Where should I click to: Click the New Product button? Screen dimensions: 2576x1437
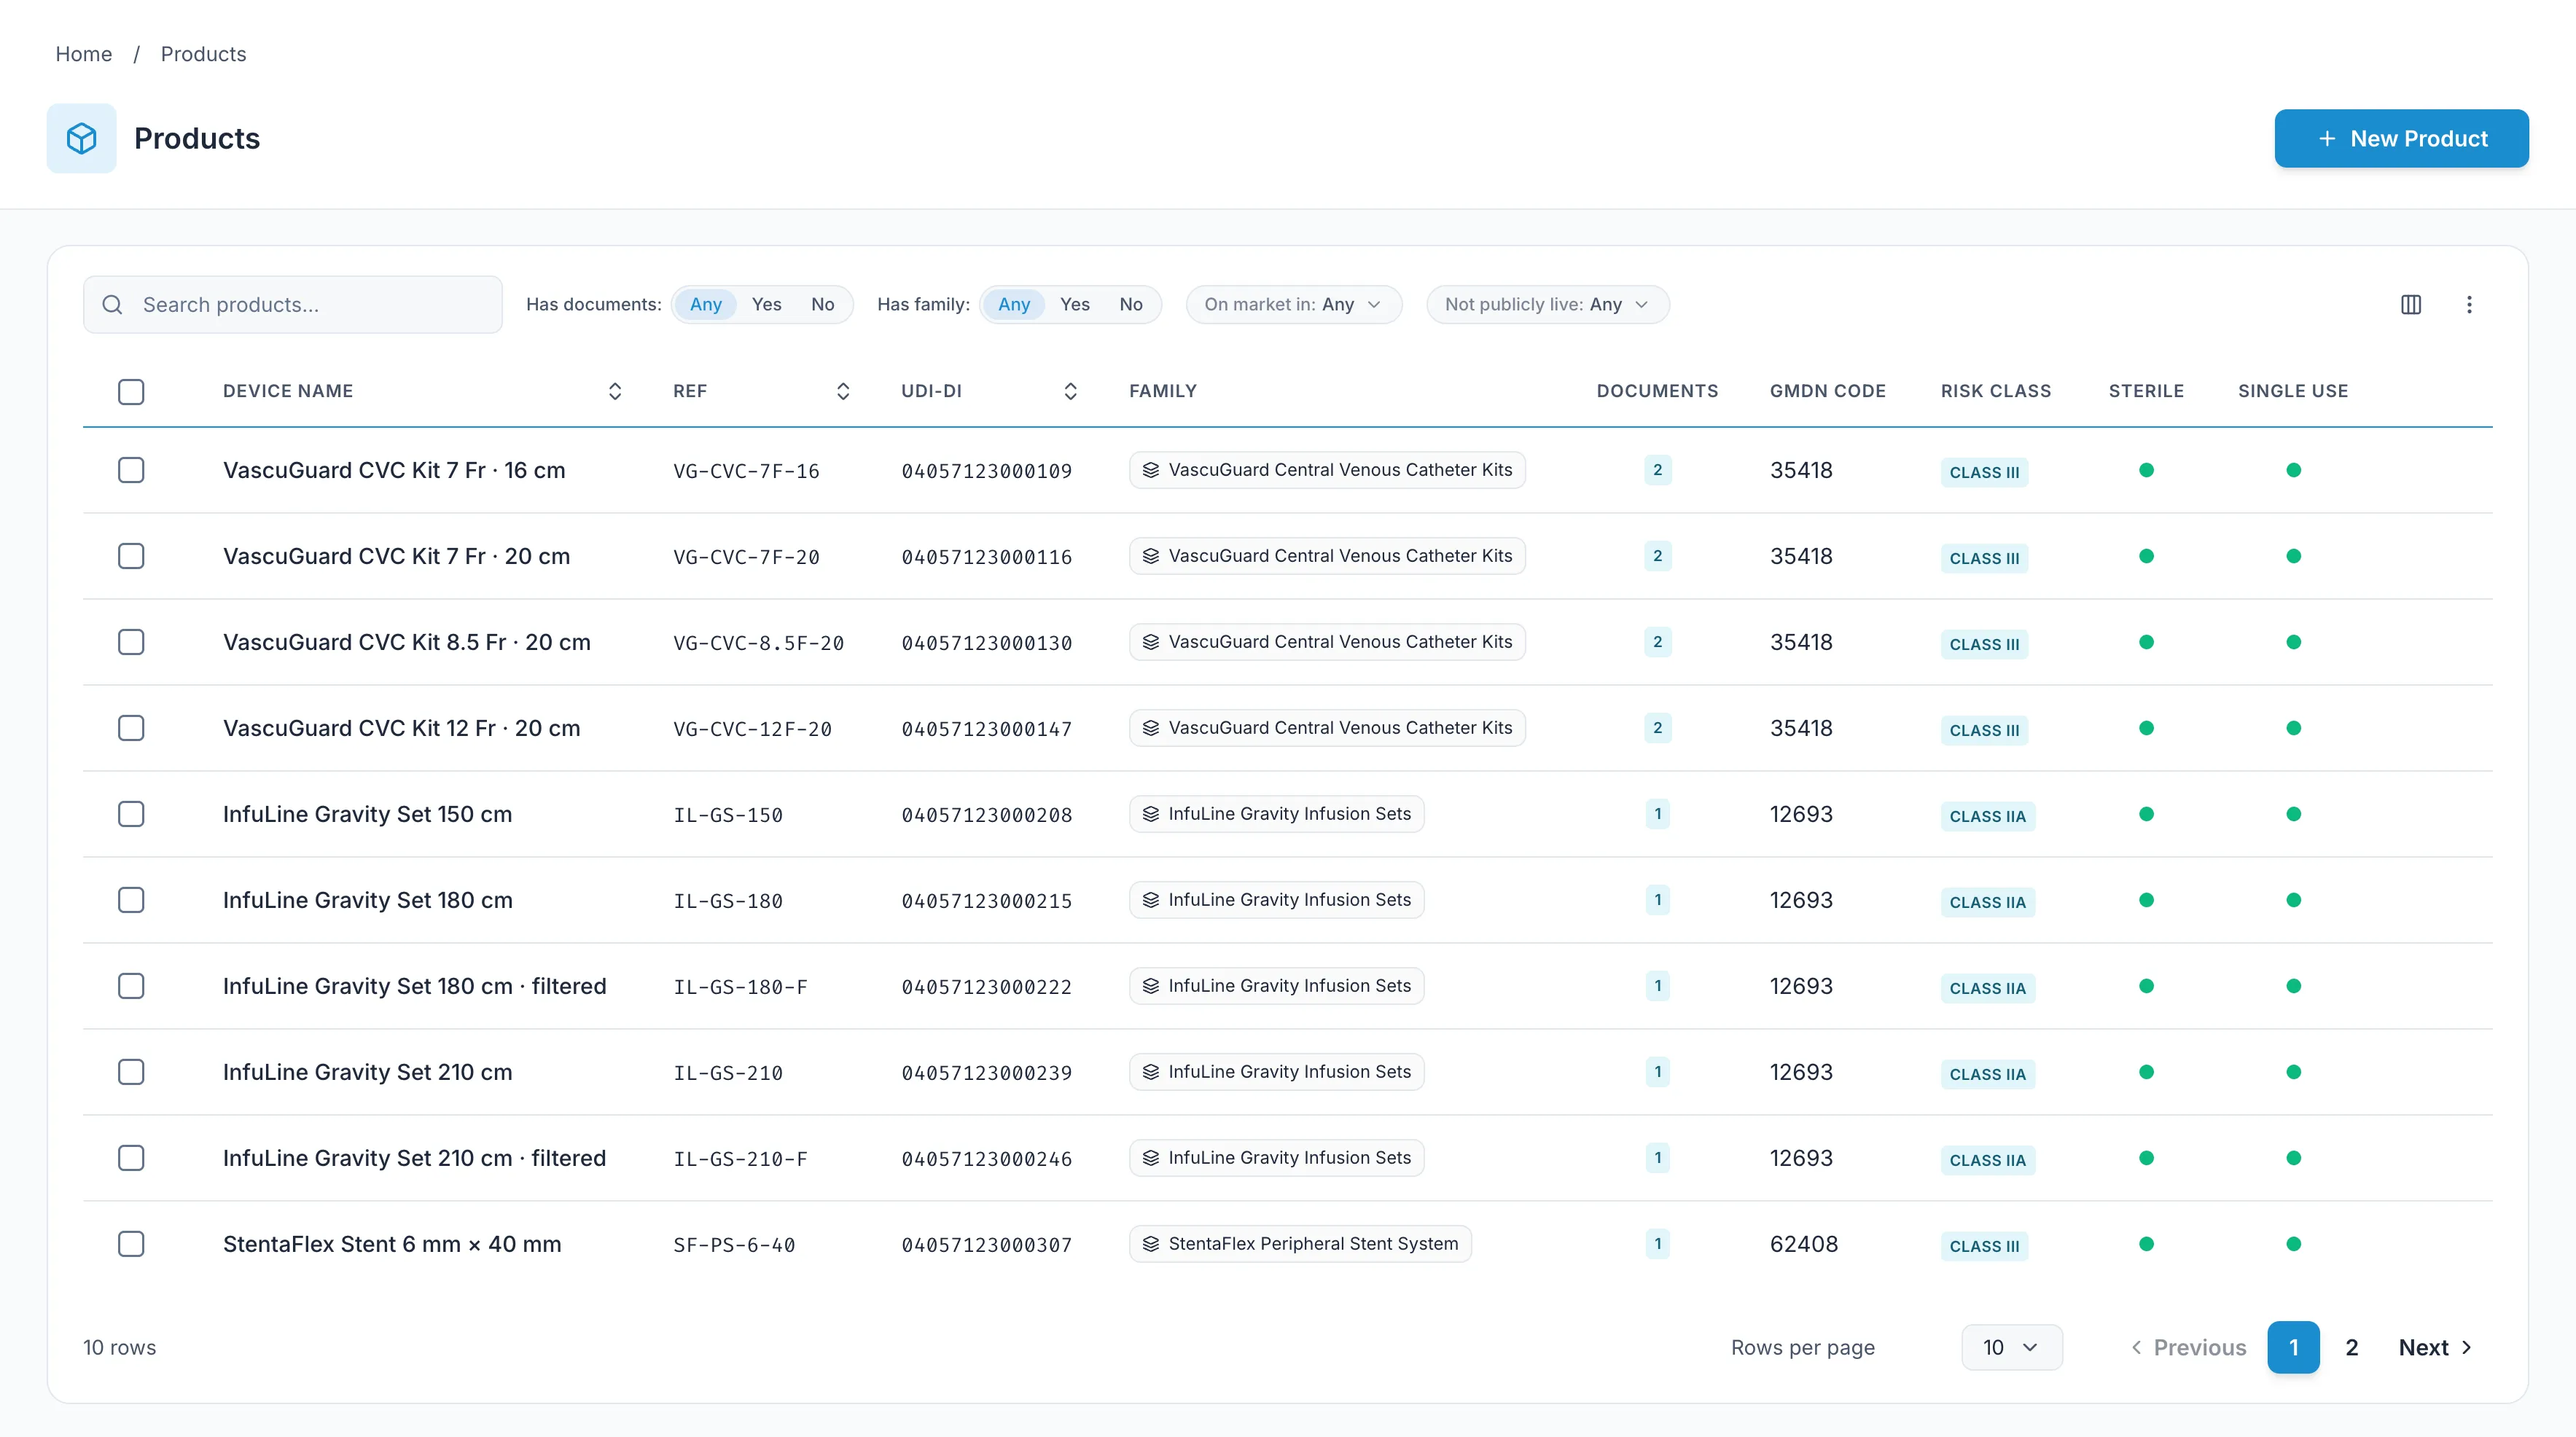(2401, 139)
